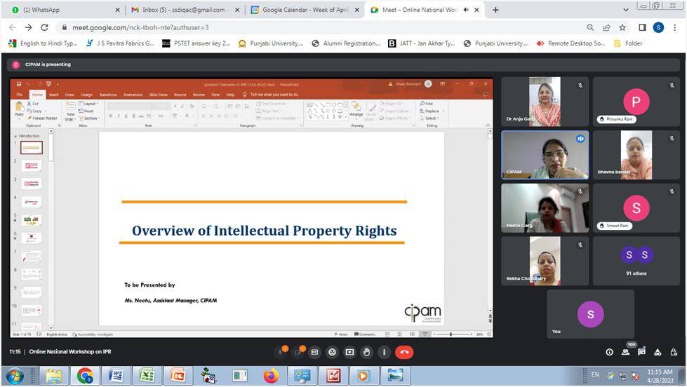Screen dimensions: 687x387
Task: Toggle the camera button in Meet
Action: (298, 352)
